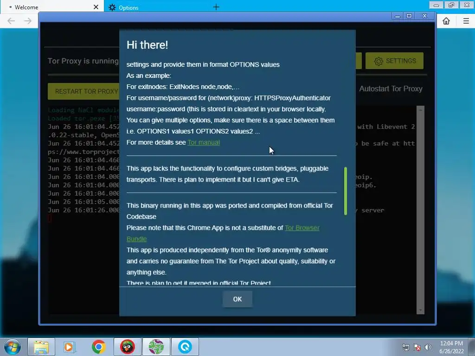Screen dimensions: 475x356
Task: Click the Options tab gear icon
Action: (112, 7)
